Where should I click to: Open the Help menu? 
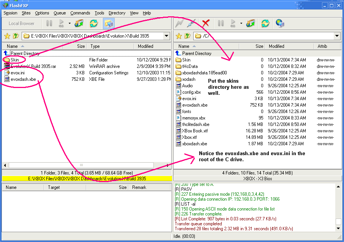(x=147, y=13)
